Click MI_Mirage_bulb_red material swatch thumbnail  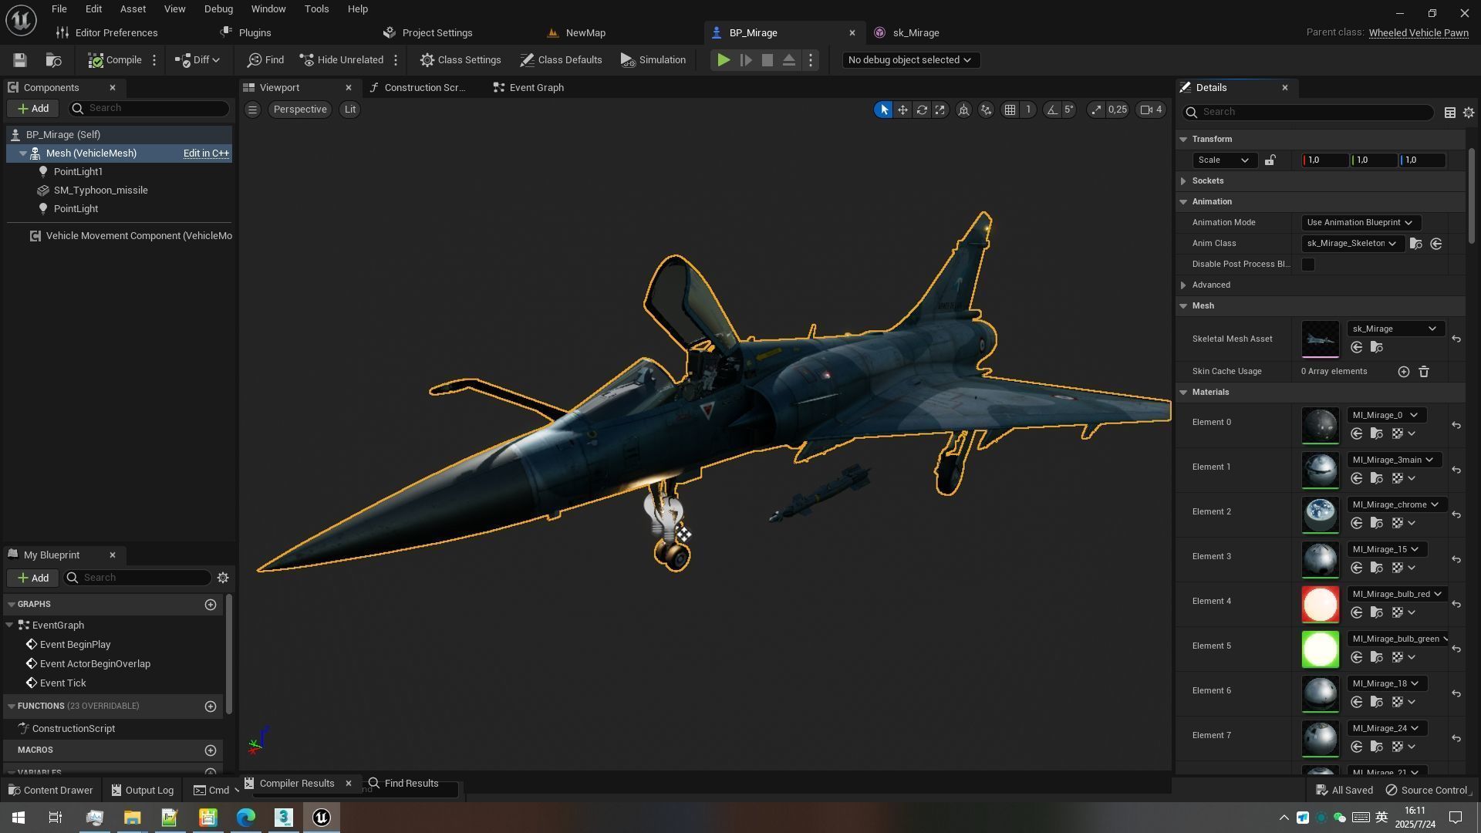1321,605
